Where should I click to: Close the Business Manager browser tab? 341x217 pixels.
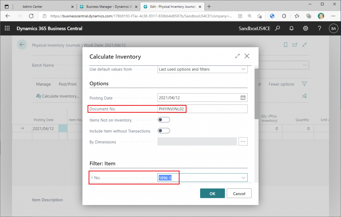coord(136,7)
